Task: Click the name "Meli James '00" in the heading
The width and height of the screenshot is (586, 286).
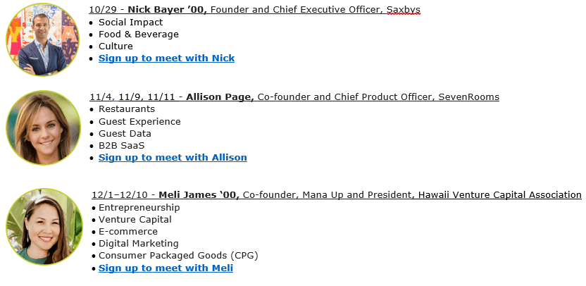Action: click(x=199, y=194)
